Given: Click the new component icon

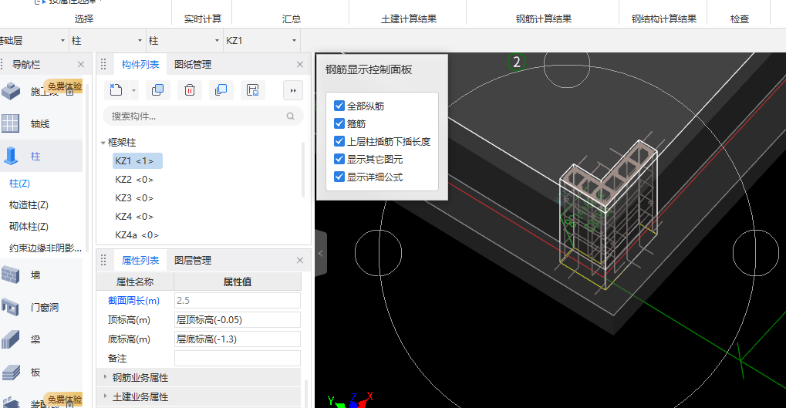Looking at the screenshot, I should [116, 90].
